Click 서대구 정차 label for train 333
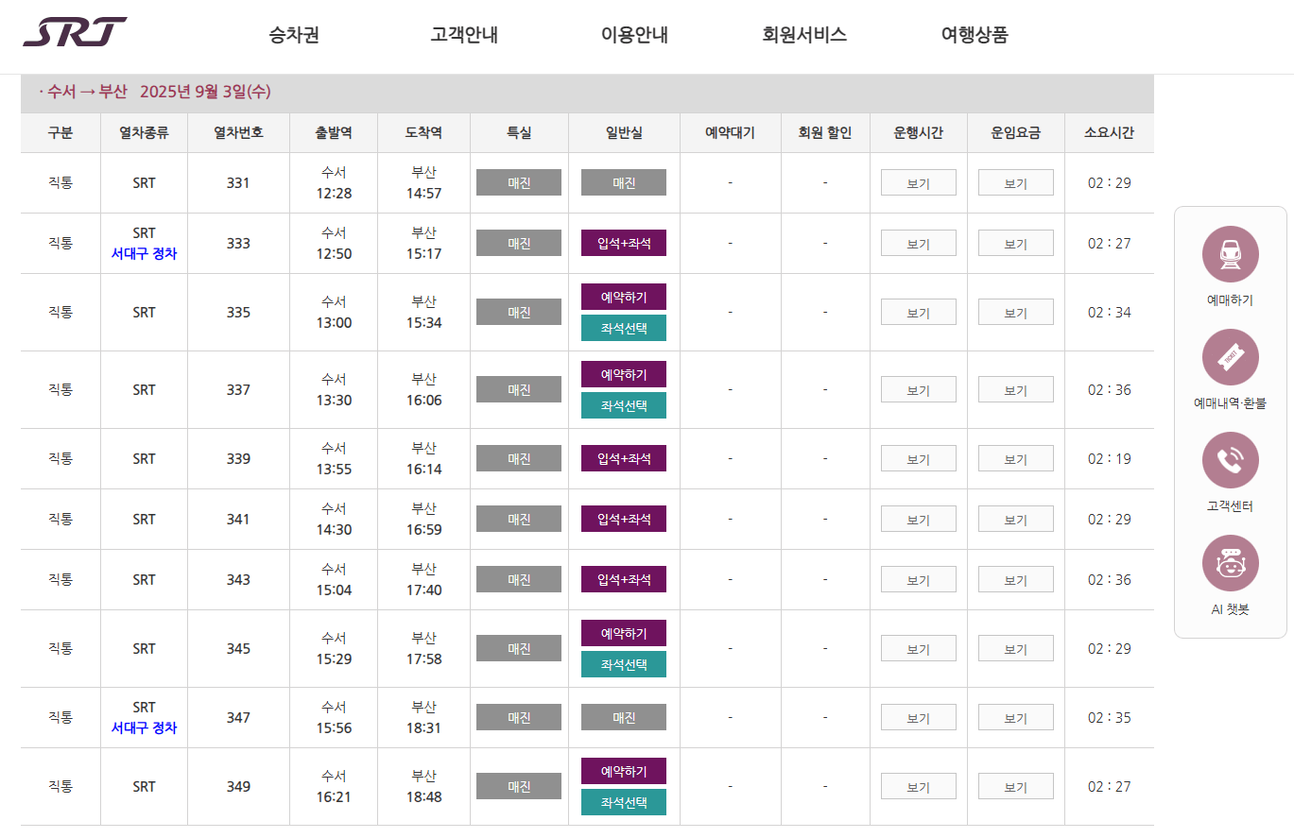This screenshot has height=838, width=1294. point(144,254)
